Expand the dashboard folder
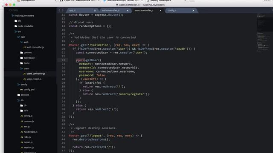Viewport: 273px width, 153px height. [x=27, y=58]
